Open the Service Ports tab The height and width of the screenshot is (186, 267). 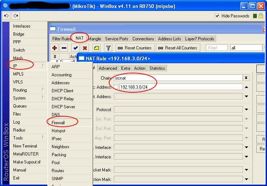click(x=117, y=39)
